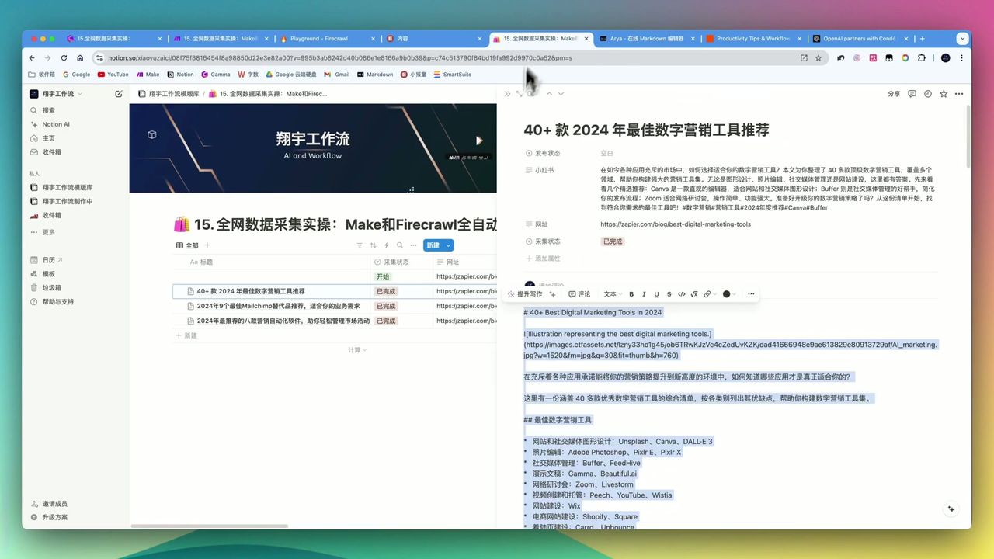Select the Playground - Firecrawl browser tab
Image resolution: width=994 pixels, height=559 pixels.
coord(318,38)
